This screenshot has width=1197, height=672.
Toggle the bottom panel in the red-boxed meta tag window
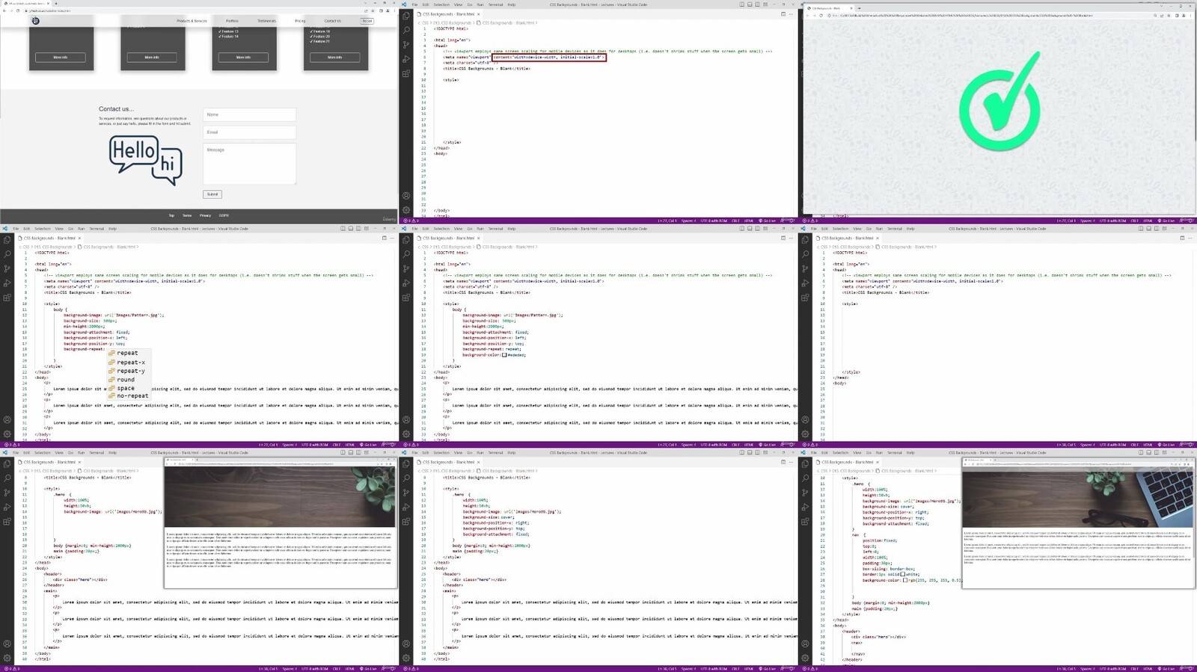point(750,4)
